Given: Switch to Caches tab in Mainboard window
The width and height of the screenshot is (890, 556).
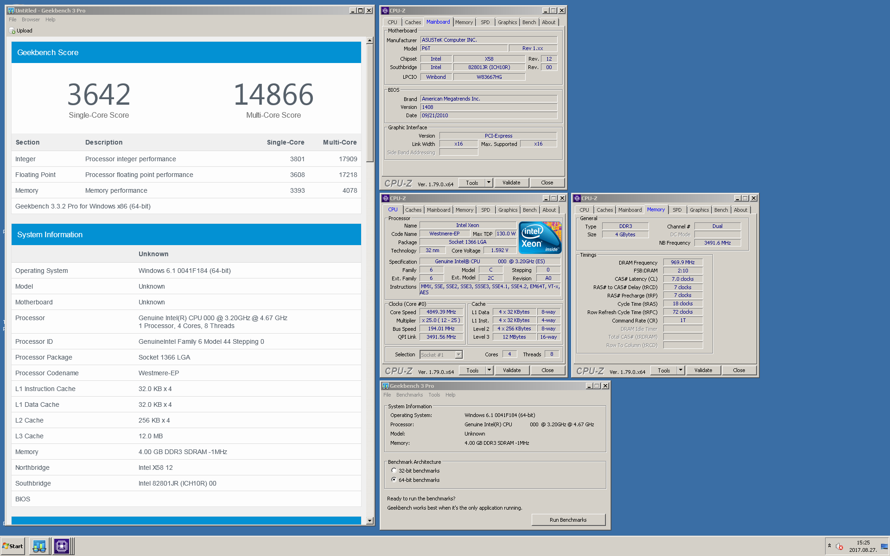Looking at the screenshot, I should [x=413, y=22].
